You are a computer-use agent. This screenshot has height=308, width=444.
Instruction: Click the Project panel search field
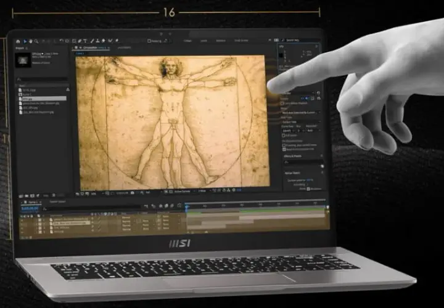[x=42, y=79]
